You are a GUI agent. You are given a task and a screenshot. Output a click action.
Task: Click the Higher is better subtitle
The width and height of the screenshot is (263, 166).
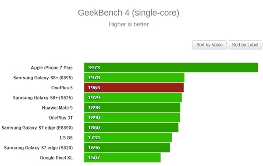click(128, 25)
